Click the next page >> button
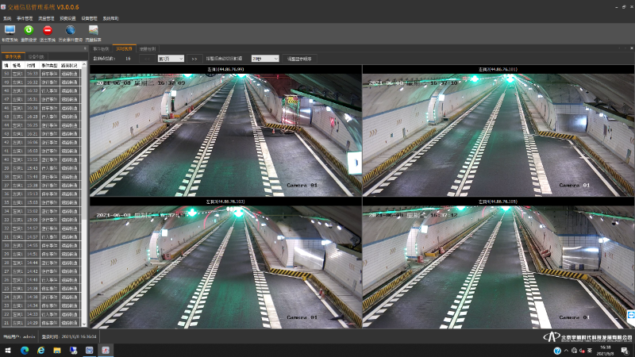This screenshot has height=357, width=635. coord(194,59)
